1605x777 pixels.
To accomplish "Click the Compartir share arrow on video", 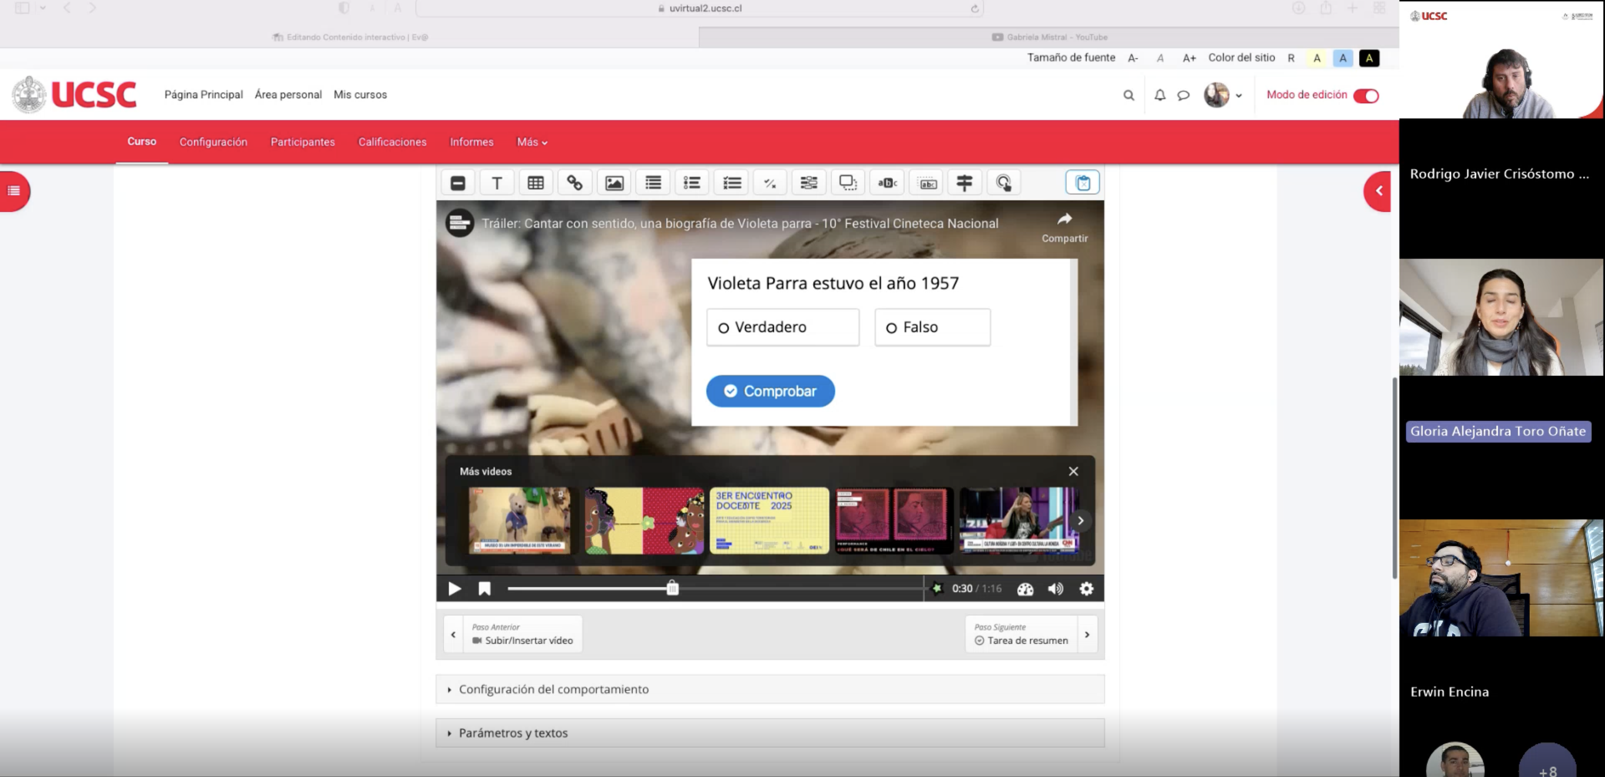I will [x=1064, y=219].
